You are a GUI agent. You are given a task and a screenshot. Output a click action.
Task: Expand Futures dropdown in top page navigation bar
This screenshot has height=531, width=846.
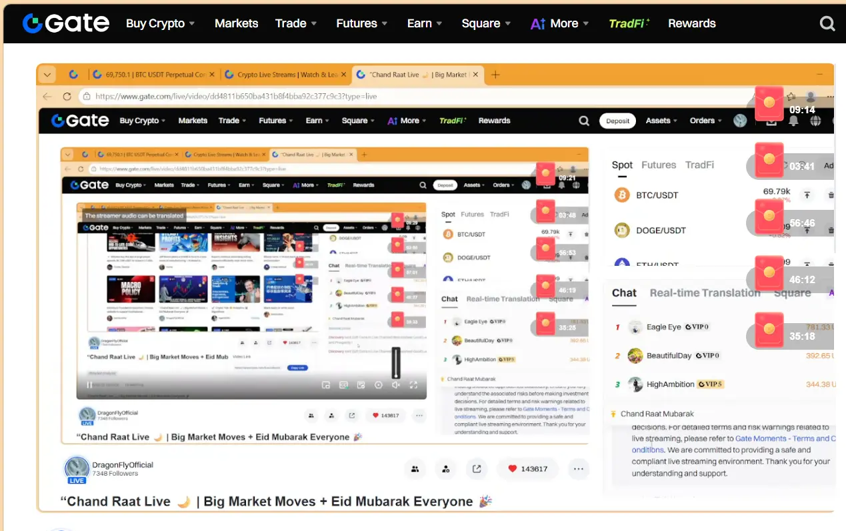pyautogui.click(x=362, y=23)
